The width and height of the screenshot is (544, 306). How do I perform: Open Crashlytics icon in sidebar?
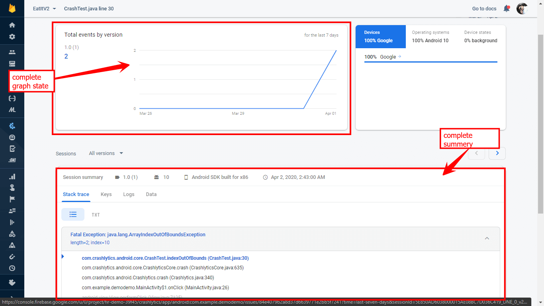click(12, 126)
